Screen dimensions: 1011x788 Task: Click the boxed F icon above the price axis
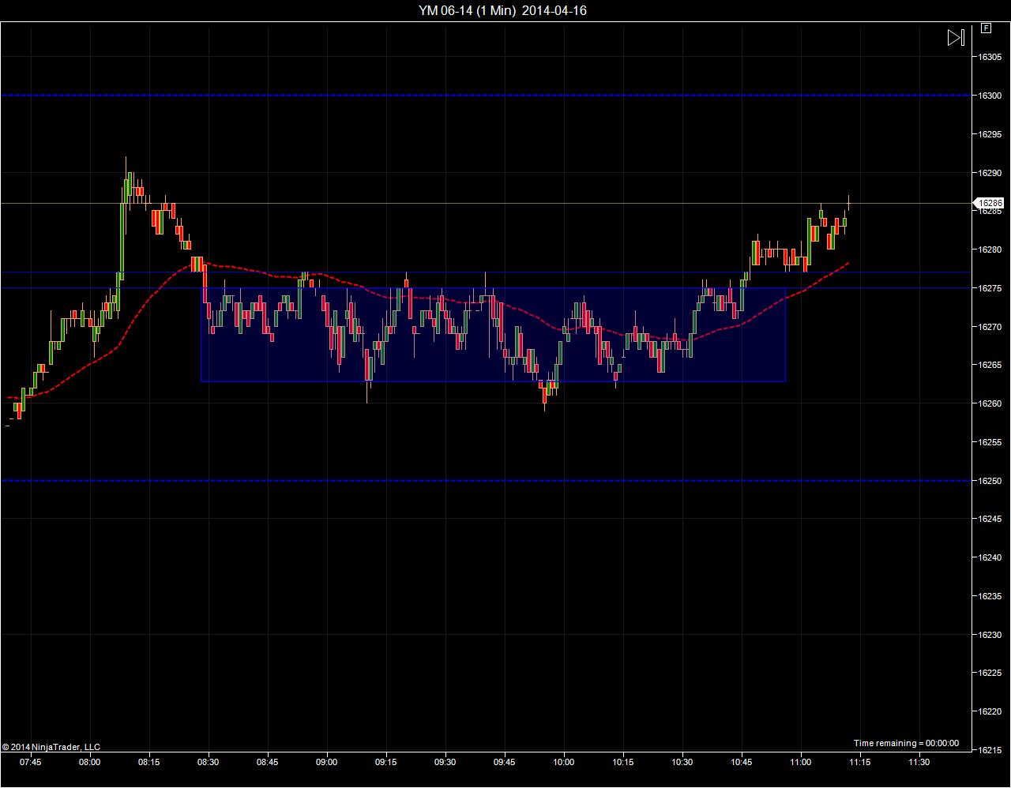click(x=986, y=28)
